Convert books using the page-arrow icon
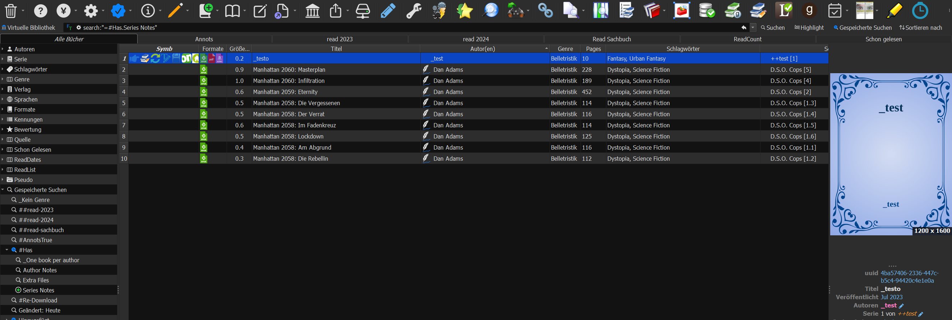Image resolution: width=952 pixels, height=320 pixels. coord(283,11)
